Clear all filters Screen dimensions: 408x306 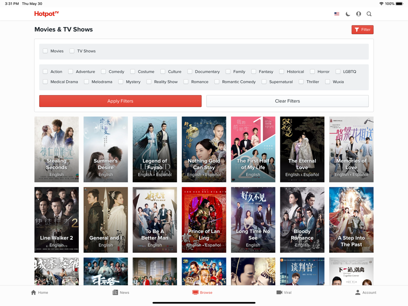coord(288,101)
